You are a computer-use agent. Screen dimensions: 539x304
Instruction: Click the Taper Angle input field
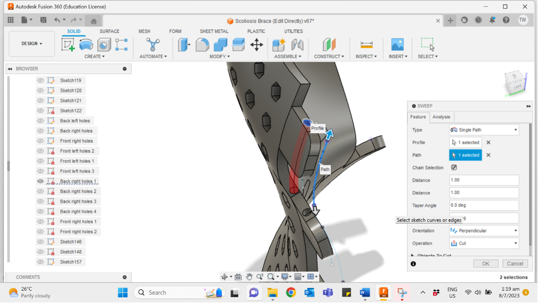tap(484, 205)
